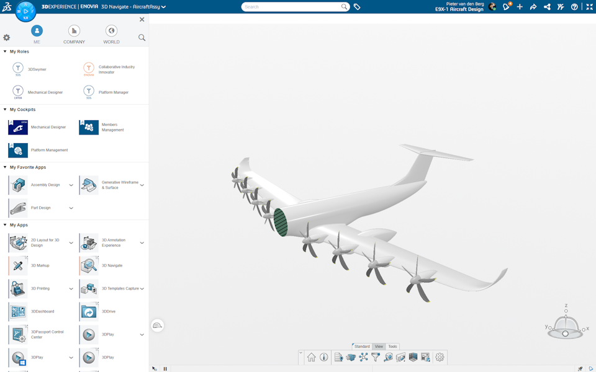Launch the 3D Printing app
This screenshot has height=372, width=596.
[40, 288]
